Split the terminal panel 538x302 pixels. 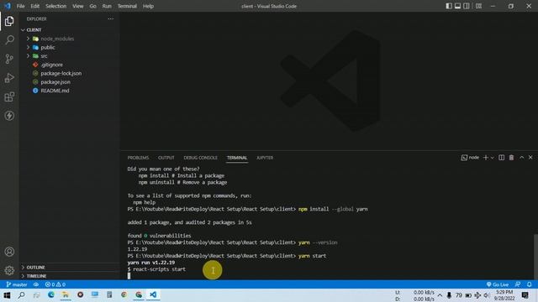[x=501, y=158]
